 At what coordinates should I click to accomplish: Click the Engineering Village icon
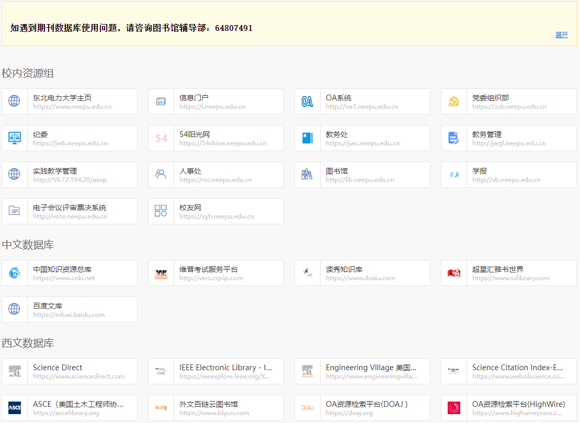(307, 371)
